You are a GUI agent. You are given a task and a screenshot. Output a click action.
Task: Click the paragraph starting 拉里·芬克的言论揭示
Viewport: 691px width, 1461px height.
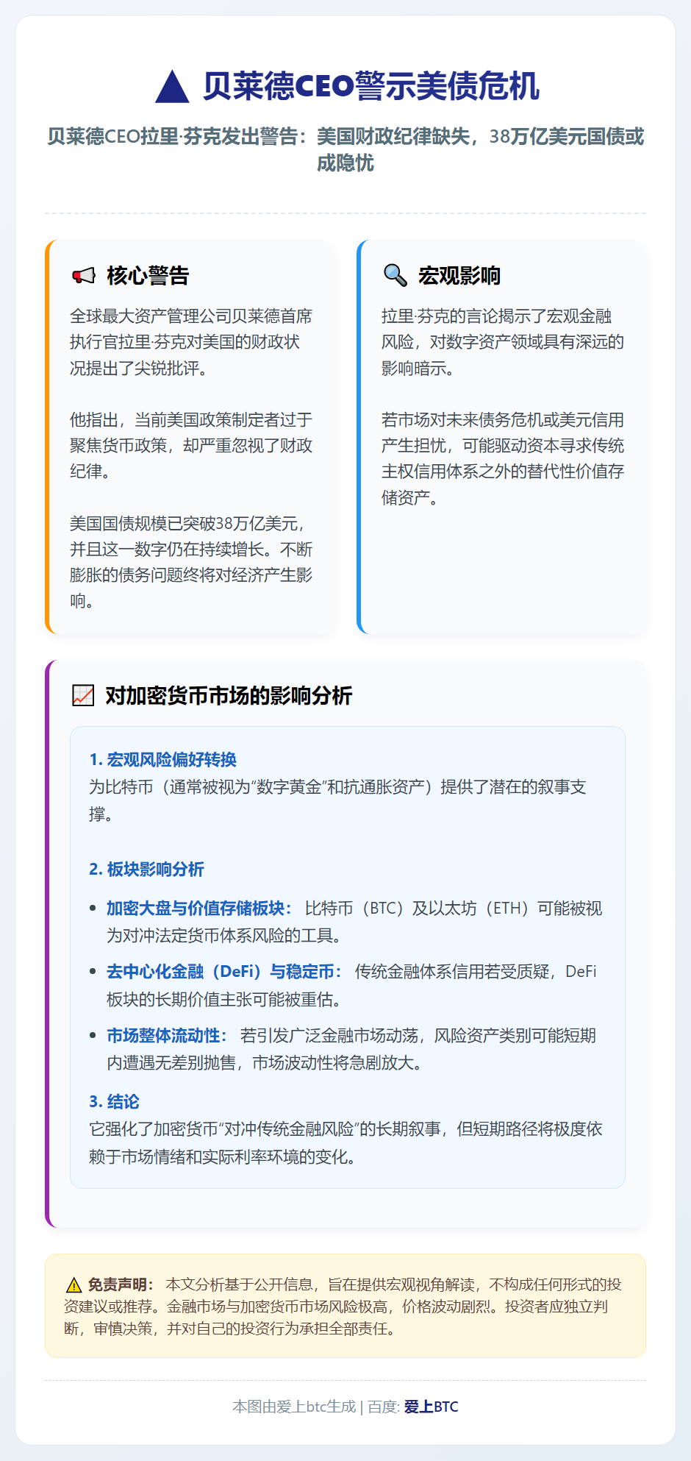click(503, 342)
